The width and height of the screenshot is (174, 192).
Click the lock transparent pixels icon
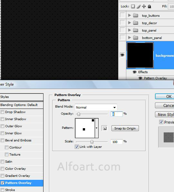[133, 6]
